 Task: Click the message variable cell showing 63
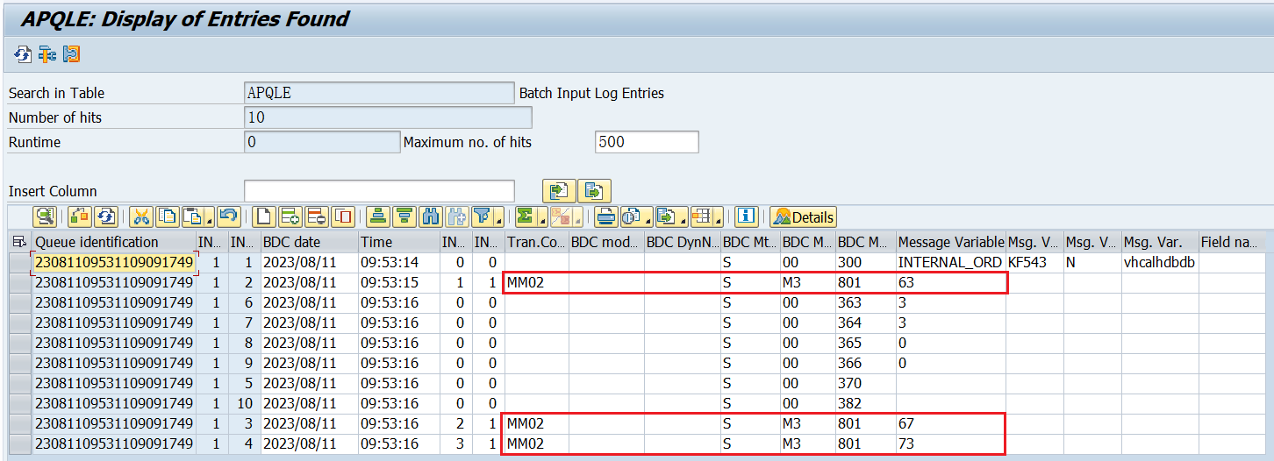click(x=951, y=282)
